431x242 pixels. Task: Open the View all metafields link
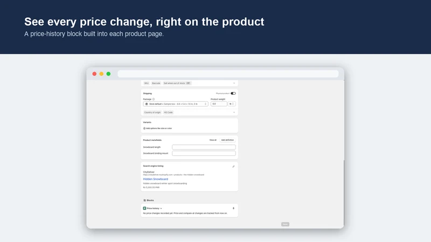tap(213, 140)
